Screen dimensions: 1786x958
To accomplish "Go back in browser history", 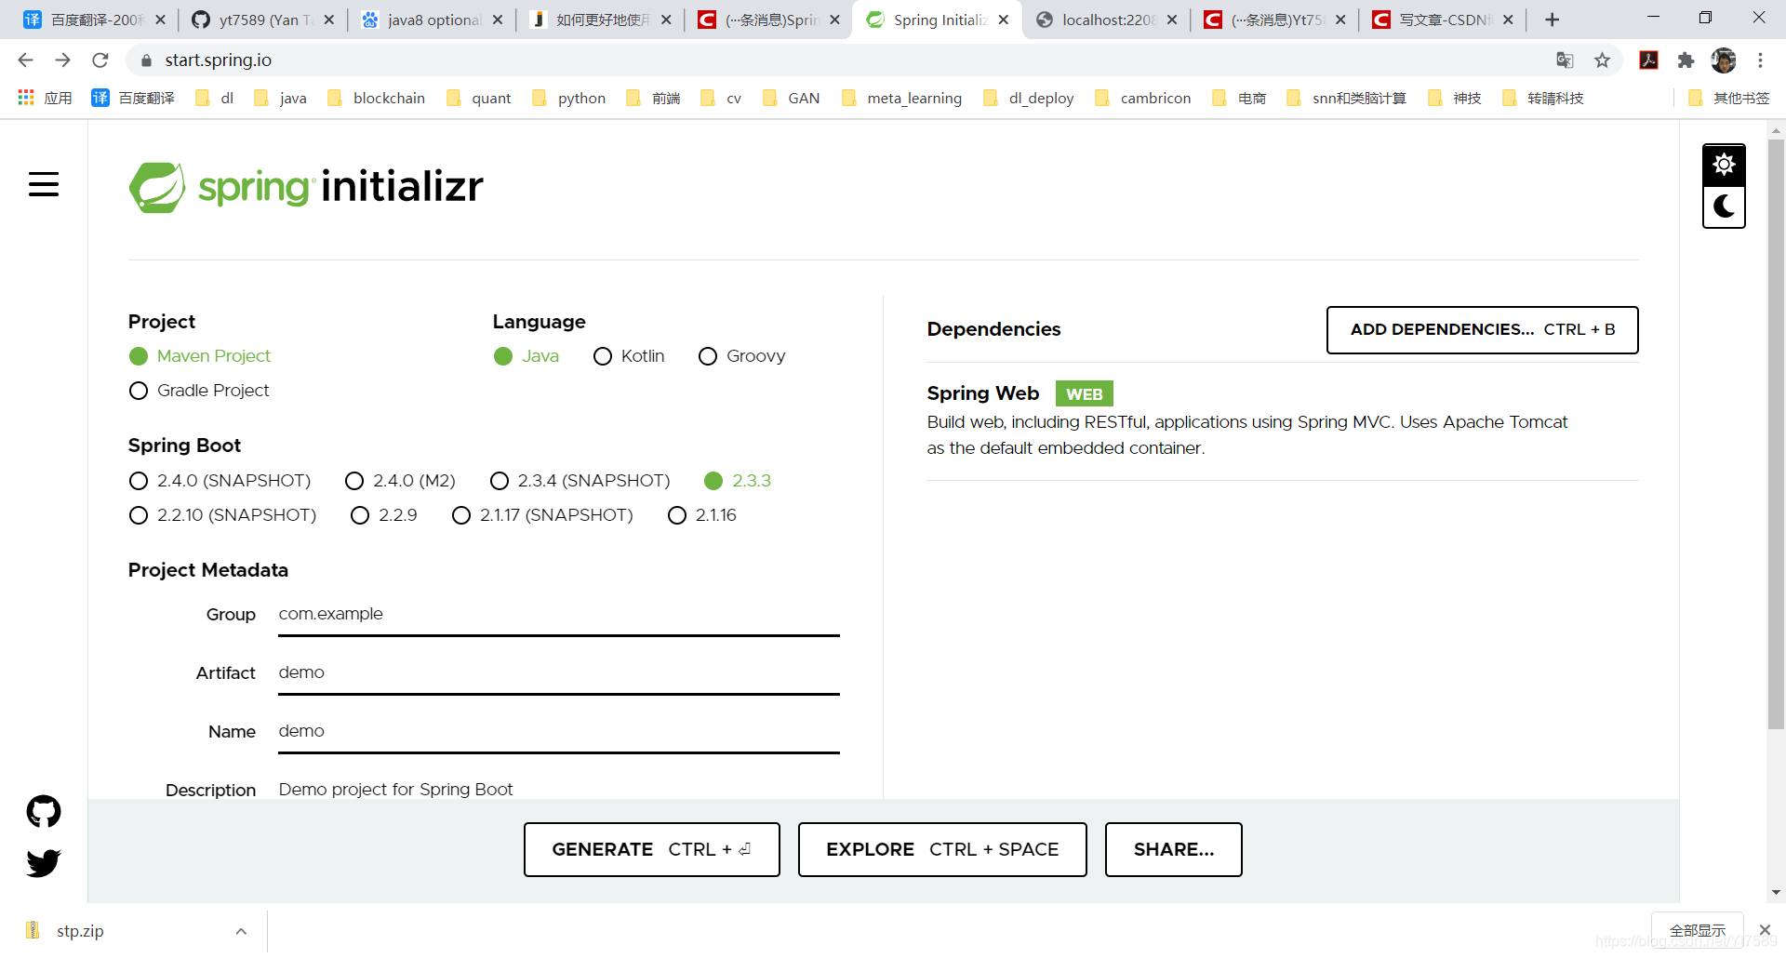I will coord(25,60).
